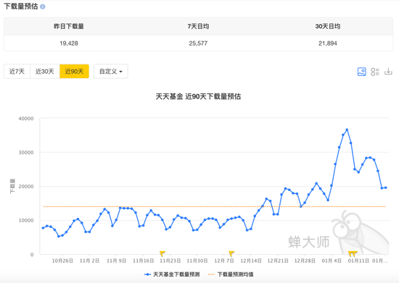Click the 下载量预估 section heading
399x283 pixels.
[21, 7]
